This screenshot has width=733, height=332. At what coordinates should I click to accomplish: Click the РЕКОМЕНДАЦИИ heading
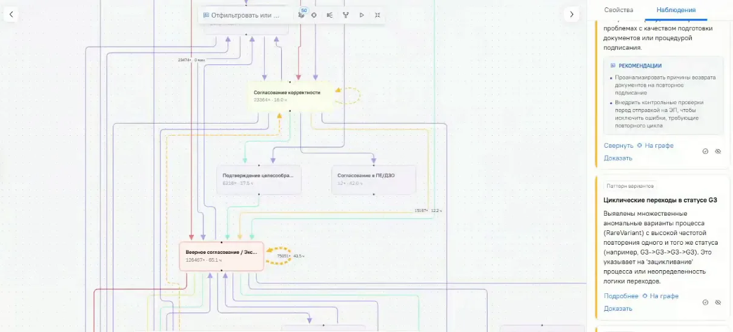pyautogui.click(x=640, y=65)
